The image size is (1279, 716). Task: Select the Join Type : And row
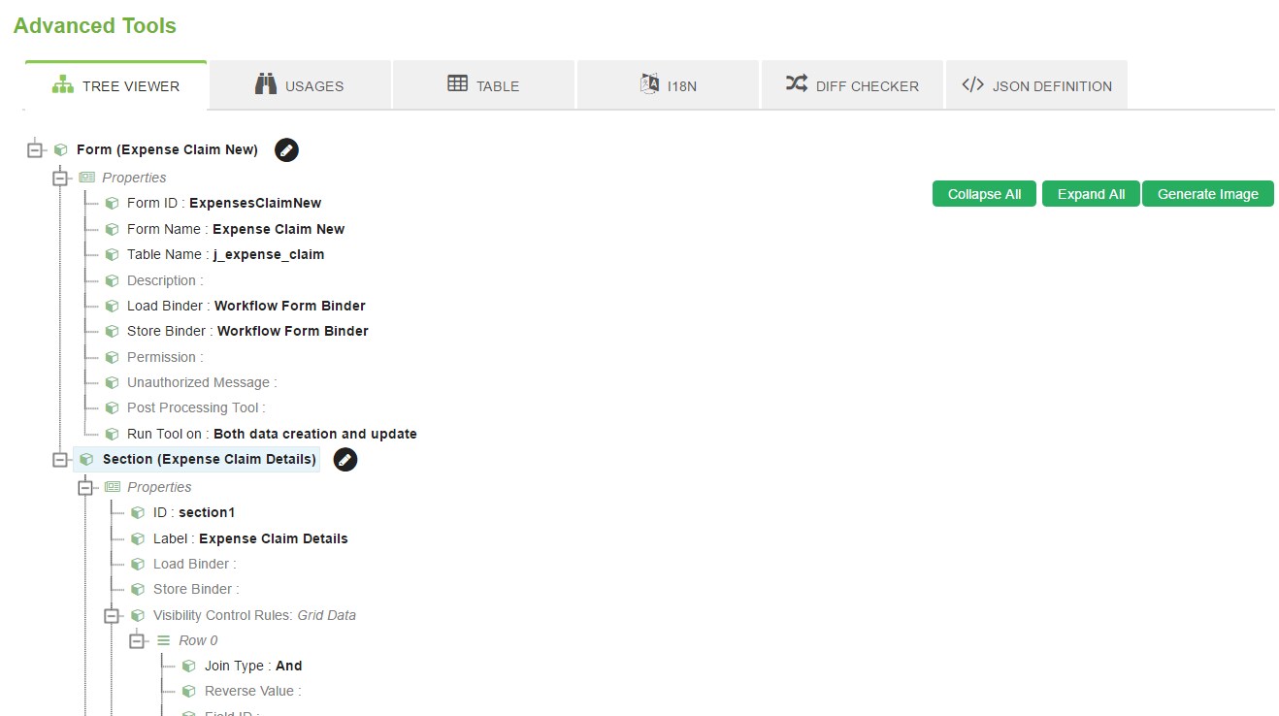coord(253,667)
